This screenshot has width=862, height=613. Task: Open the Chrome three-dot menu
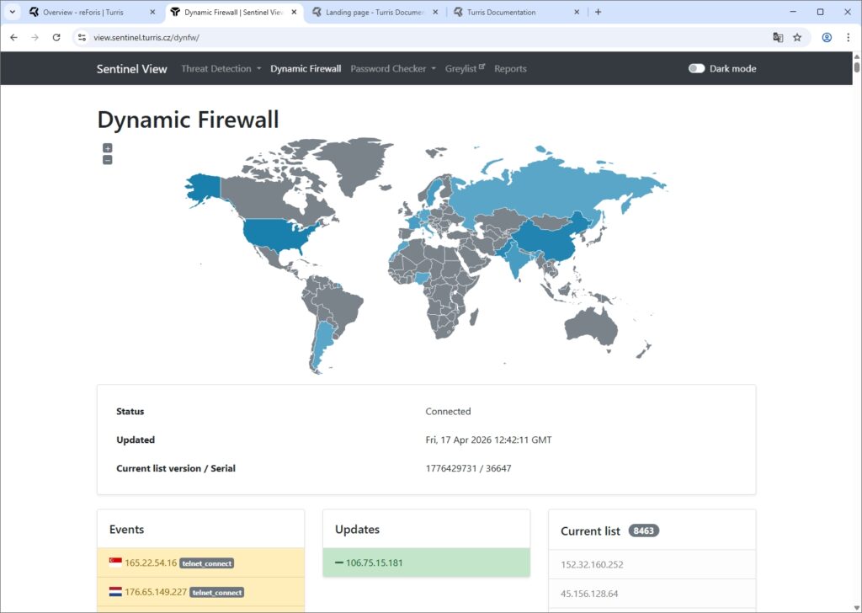(x=848, y=37)
